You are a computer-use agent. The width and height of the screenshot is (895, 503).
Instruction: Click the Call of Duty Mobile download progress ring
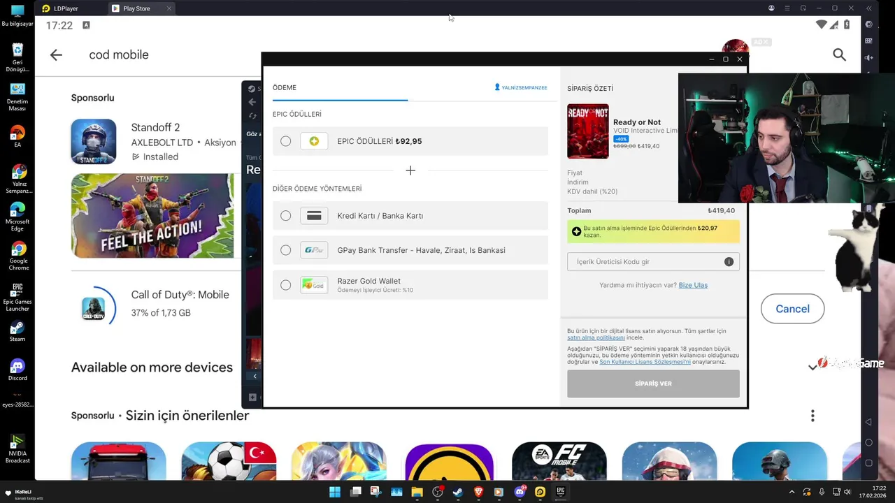point(94,308)
